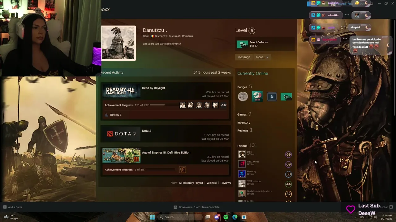Click the green 5+ badge in Badges row

pyautogui.click(x=286, y=97)
